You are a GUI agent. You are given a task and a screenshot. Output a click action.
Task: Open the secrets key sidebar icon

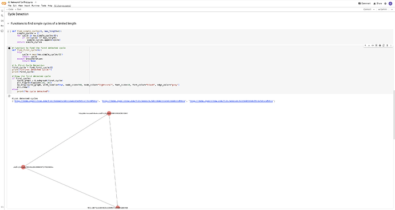(x=2, y=26)
